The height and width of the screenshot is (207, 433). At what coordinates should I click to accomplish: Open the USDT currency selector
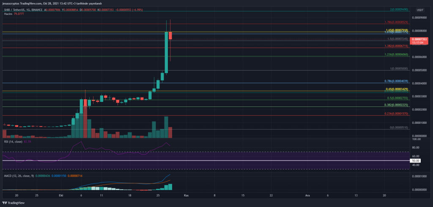click(420, 10)
